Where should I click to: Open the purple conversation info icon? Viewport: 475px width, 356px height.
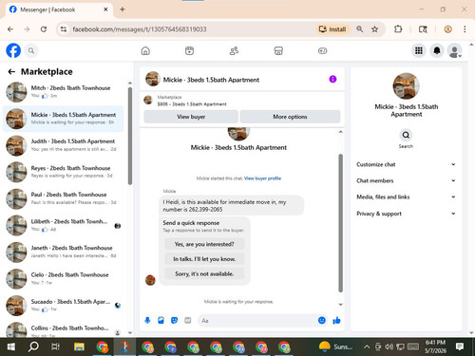click(x=332, y=79)
